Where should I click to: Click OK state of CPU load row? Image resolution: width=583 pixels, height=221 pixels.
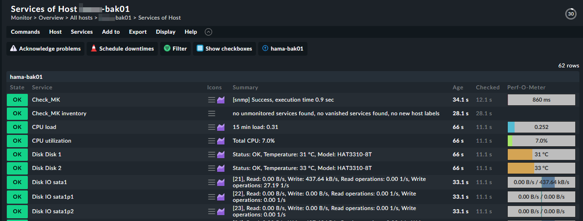(17, 127)
